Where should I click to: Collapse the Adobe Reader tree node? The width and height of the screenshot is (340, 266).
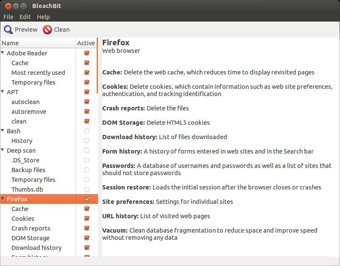(x=3, y=52)
